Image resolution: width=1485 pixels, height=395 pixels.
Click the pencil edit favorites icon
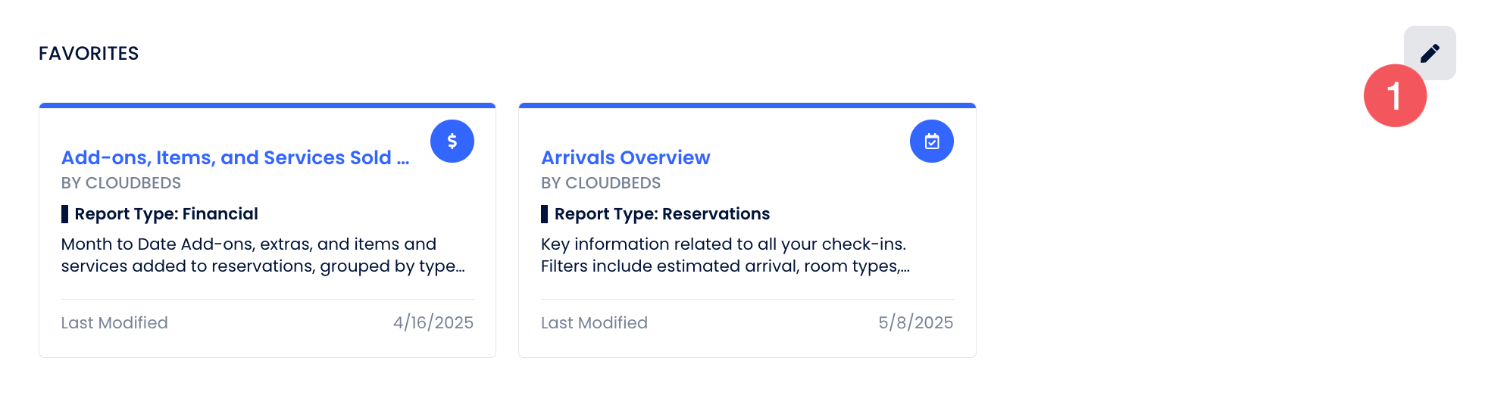(1430, 52)
